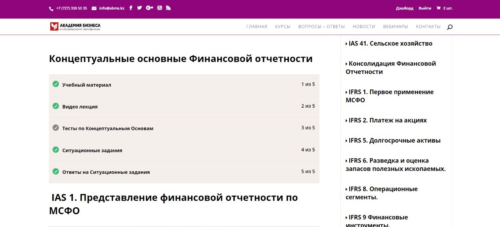Screen dimensions: 500x227
Task: Click the checkmark beside Ситуационные задания
Action: pos(56,149)
